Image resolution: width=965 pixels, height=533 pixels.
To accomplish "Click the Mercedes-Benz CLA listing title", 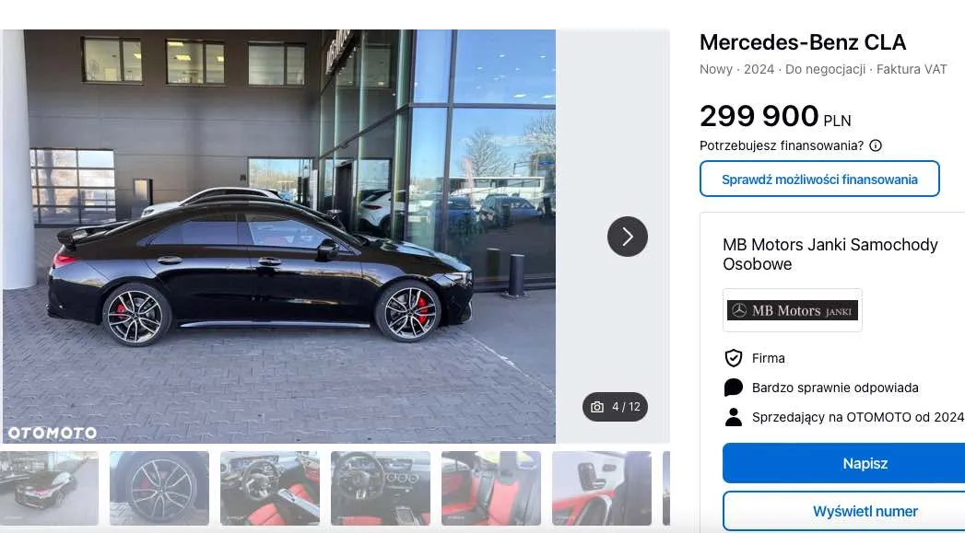I will (803, 42).
